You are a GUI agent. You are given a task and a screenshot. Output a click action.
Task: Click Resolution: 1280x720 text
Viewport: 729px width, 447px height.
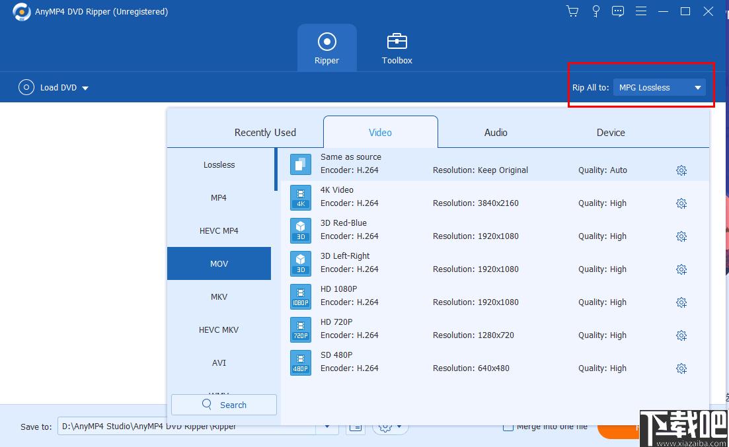[x=473, y=335]
